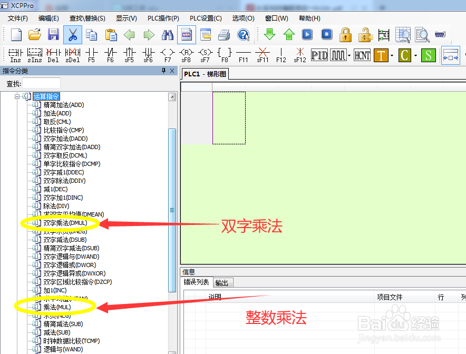Delete row with sDel icon
Image resolution: width=466 pixels, height=354 pixels.
(x=73, y=55)
